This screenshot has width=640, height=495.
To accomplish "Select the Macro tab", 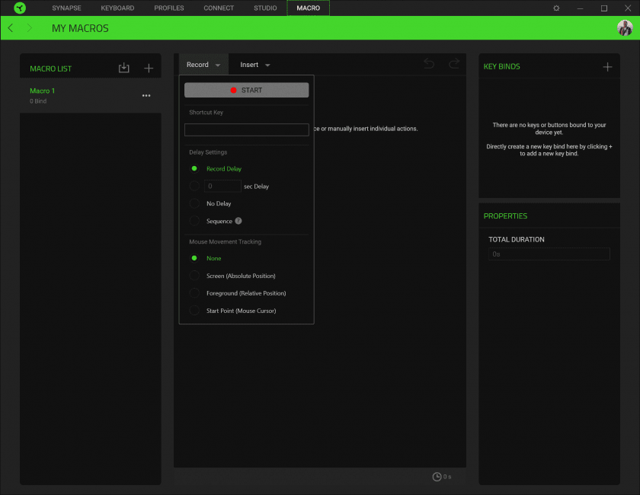I will point(308,8).
